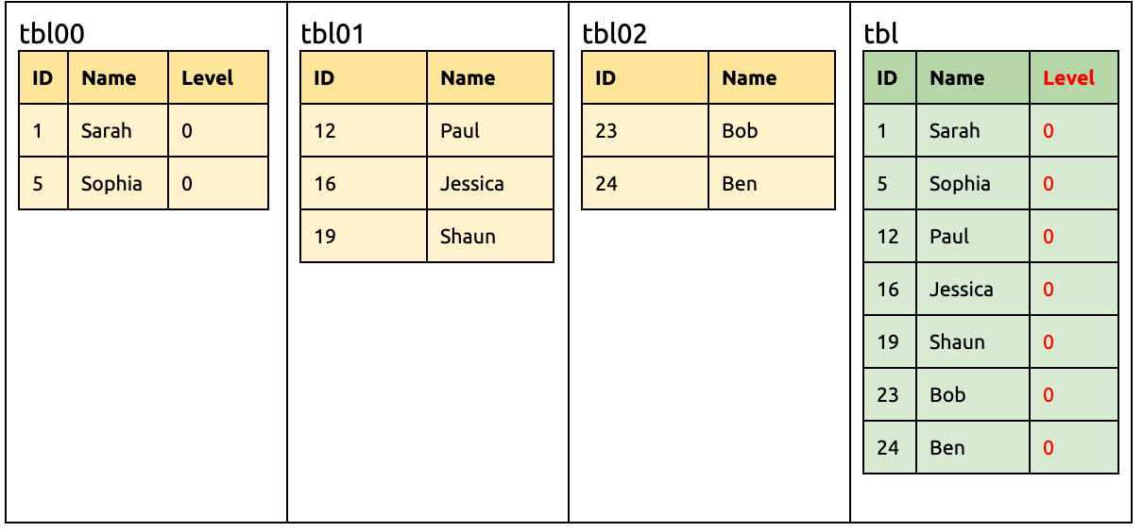This screenshot has width=1143, height=532.
Task: Click the ID header in tbl01
Action: click(324, 78)
